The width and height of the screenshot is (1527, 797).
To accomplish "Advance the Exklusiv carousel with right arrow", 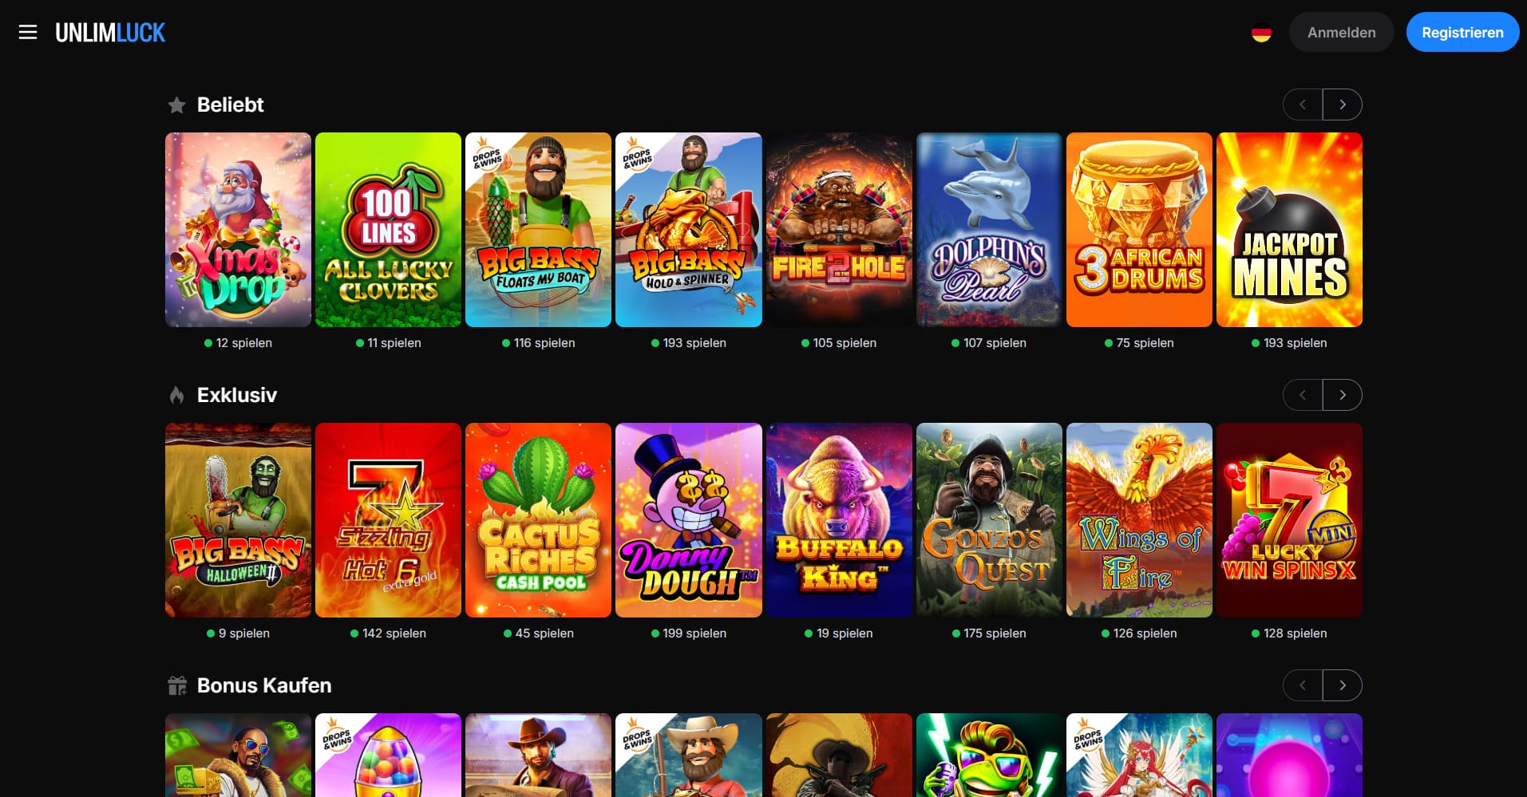I will tap(1343, 395).
